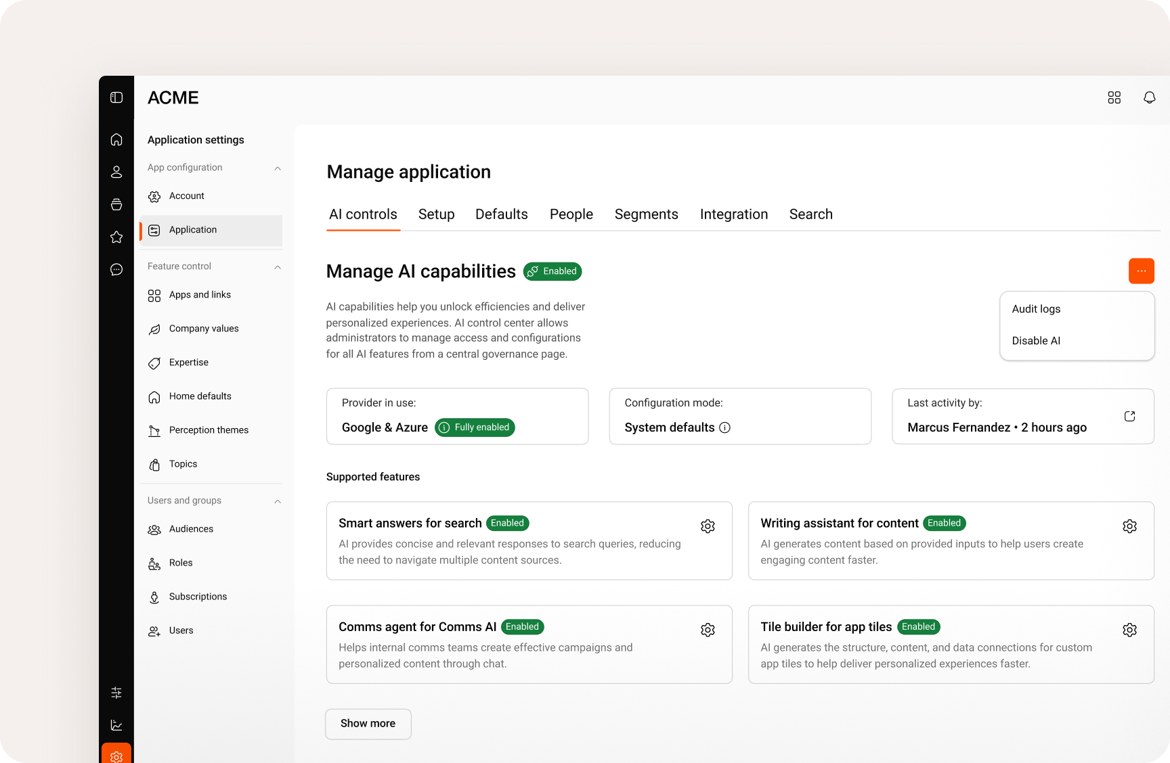
Task: Switch to the Integration tab
Action: click(734, 214)
